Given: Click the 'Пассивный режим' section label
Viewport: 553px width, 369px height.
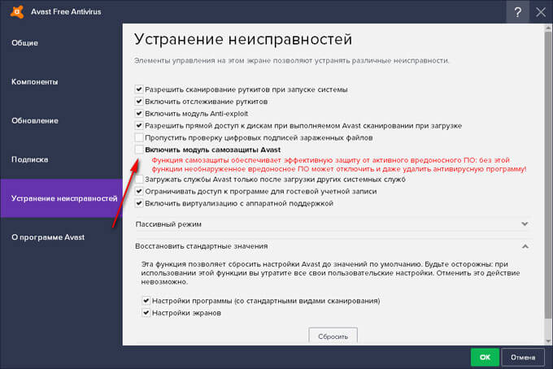Looking at the screenshot, I should tap(168, 224).
